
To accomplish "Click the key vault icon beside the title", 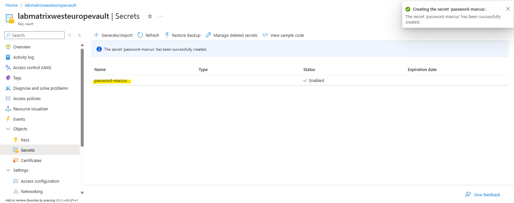I will pos(10,19).
